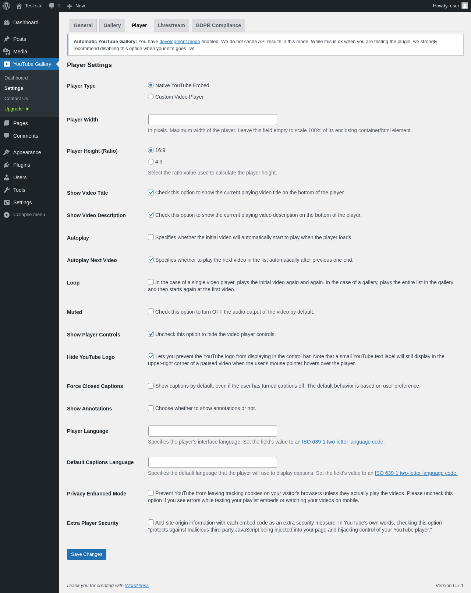Open the comments bubble icon in admin bar
The width and height of the screenshot is (471, 593).
point(52,6)
